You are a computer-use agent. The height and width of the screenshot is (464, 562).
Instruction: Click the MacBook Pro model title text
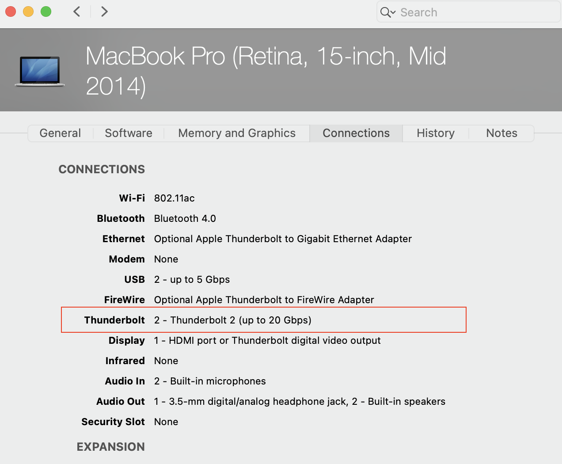coord(266,71)
